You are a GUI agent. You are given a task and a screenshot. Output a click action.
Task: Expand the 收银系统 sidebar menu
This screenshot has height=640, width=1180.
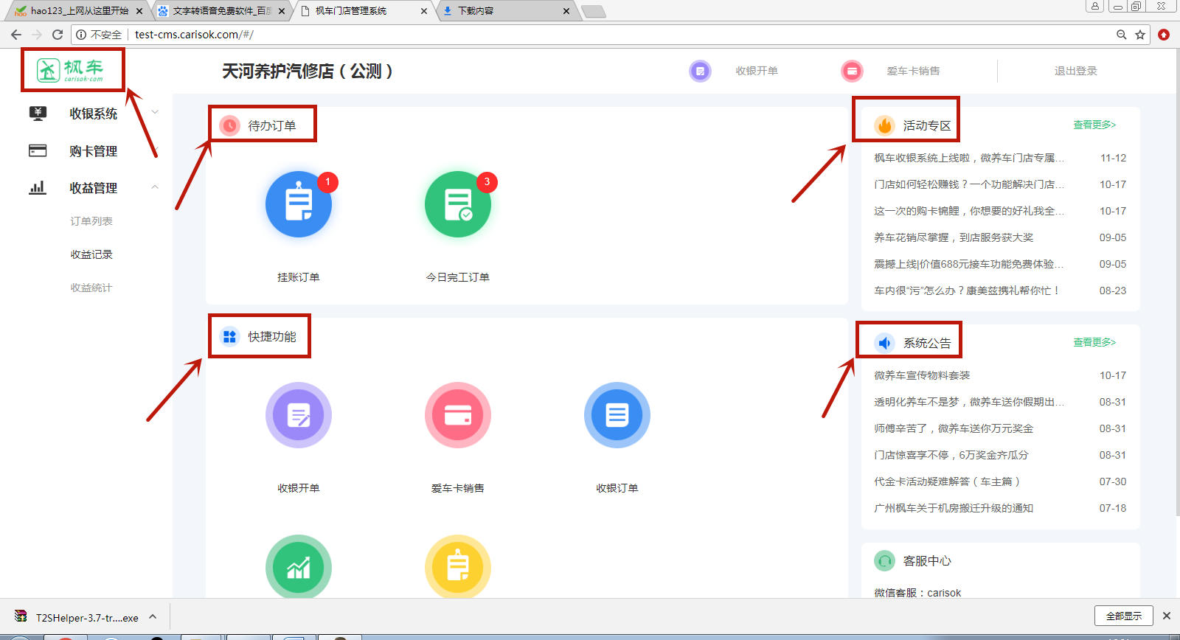click(93, 114)
